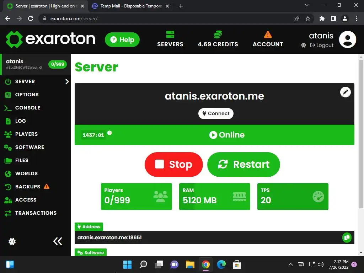Screen dimensions: 364x273
Task: Click the 1437:01 timer value
Action: (93, 135)
